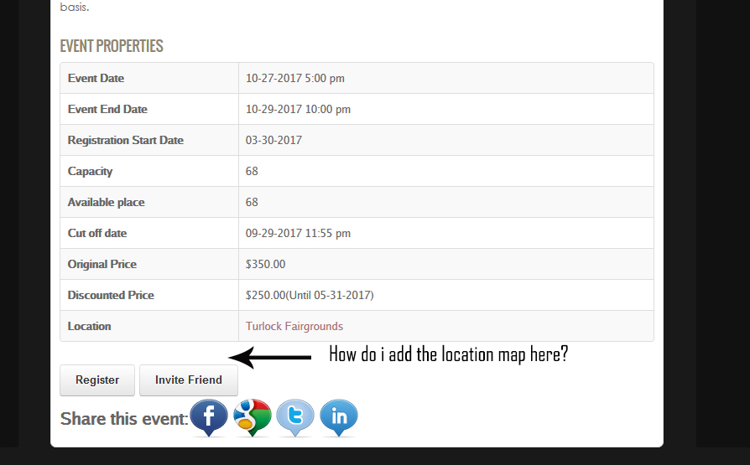The image size is (750, 465).
Task: Click the 03-30-2017 registration start value
Action: [273, 140]
